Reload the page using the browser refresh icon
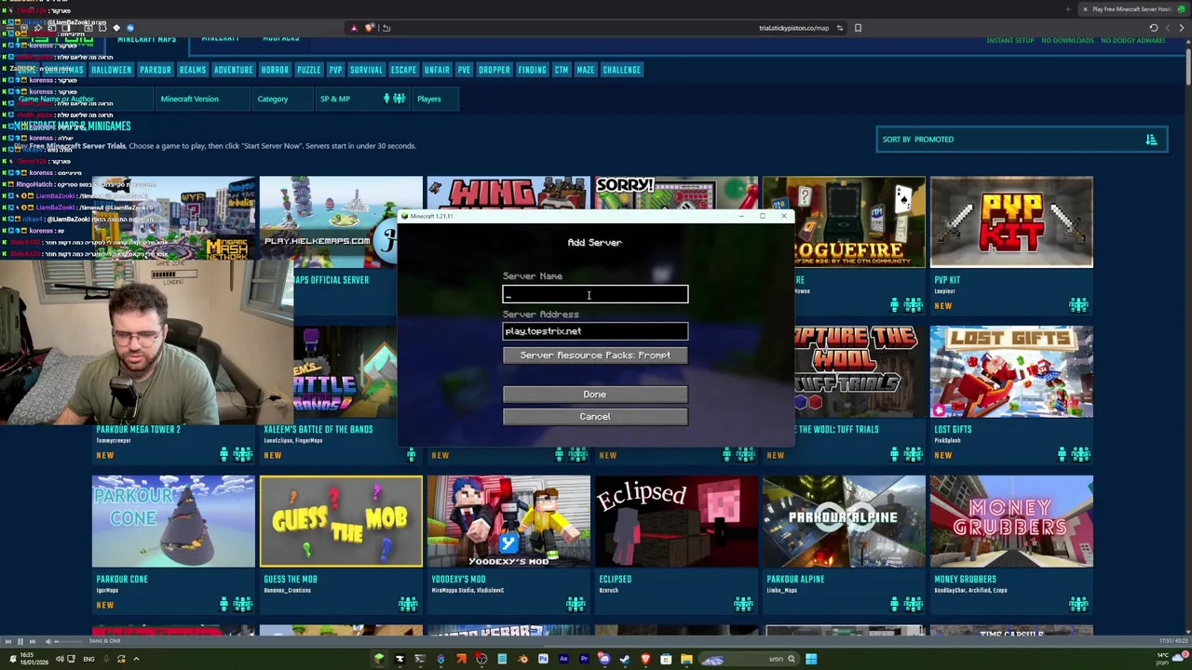The height and width of the screenshot is (670, 1192). (x=1154, y=28)
